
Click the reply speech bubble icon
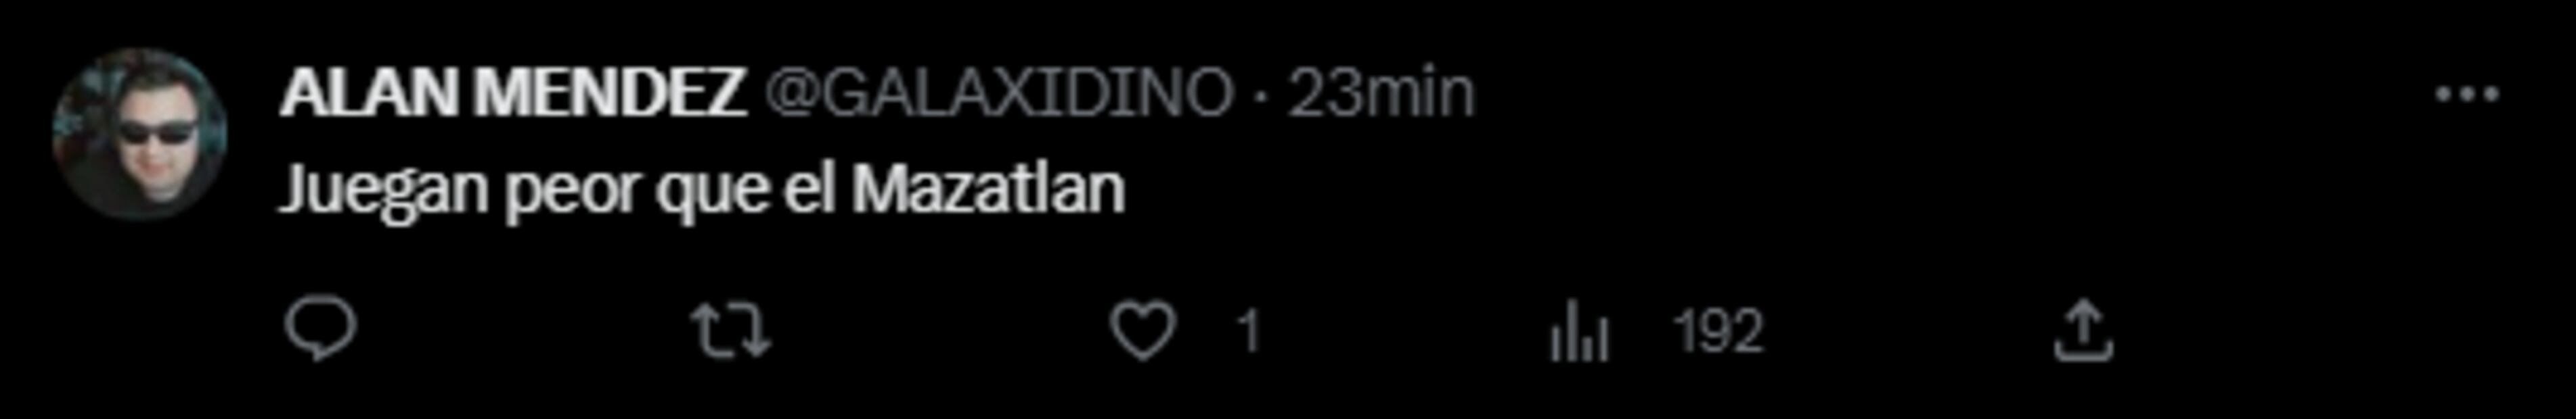(320, 330)
